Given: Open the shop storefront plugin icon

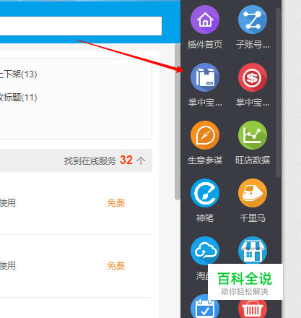Looking at the screenshot, I should (x=253, y=250).
